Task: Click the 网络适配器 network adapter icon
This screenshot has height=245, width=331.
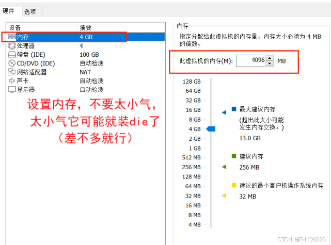Action: point(12,72)
